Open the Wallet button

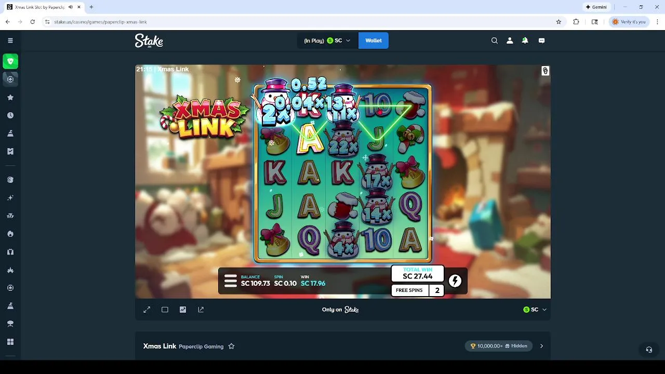point(374,41)
